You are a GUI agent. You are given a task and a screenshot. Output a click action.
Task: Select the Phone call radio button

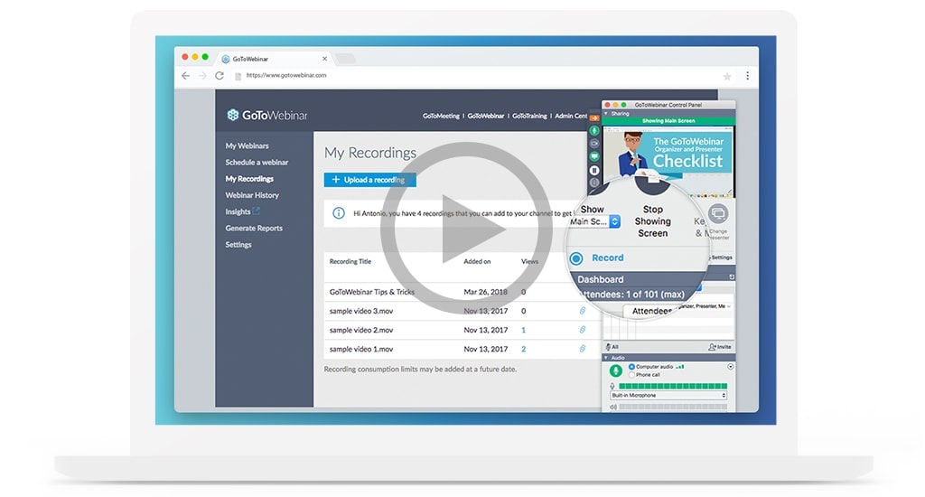point(631,375)
